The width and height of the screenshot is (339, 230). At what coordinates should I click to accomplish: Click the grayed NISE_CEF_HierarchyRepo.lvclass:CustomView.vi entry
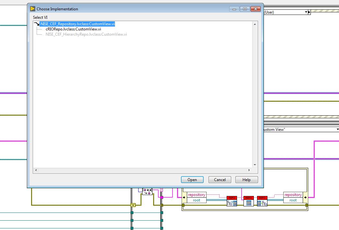(x=86, y=34)
